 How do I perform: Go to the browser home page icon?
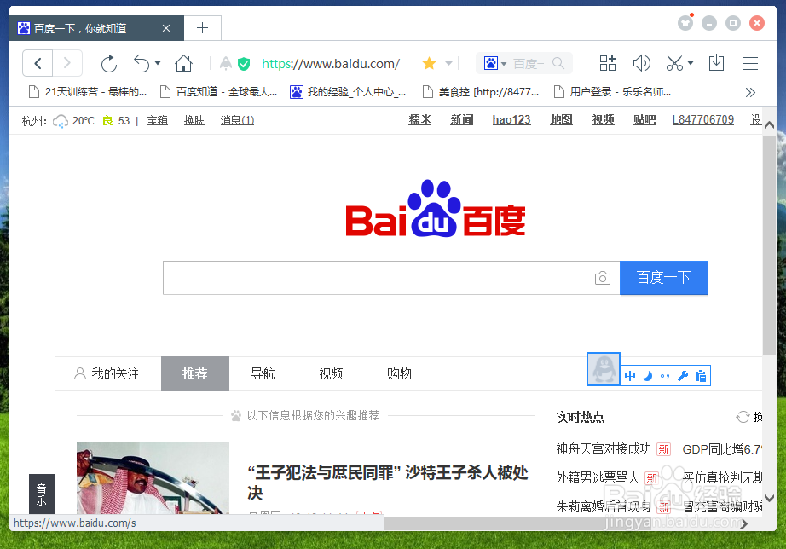coord(183,64)
